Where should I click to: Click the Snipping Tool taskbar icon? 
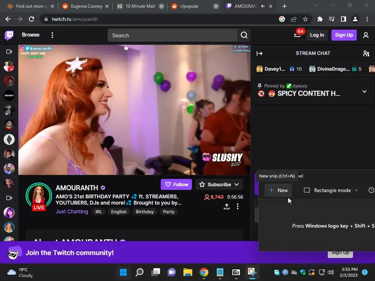coord(252,272)
